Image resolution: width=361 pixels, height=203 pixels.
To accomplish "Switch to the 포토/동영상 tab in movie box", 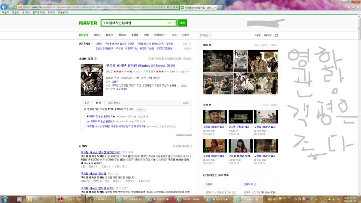I will click(x=114, y=103).
